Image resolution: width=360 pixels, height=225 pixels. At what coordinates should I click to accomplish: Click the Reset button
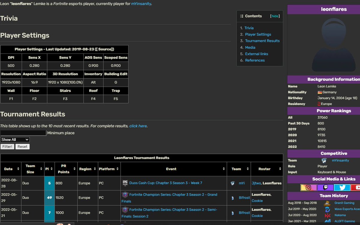coord(22,147)
